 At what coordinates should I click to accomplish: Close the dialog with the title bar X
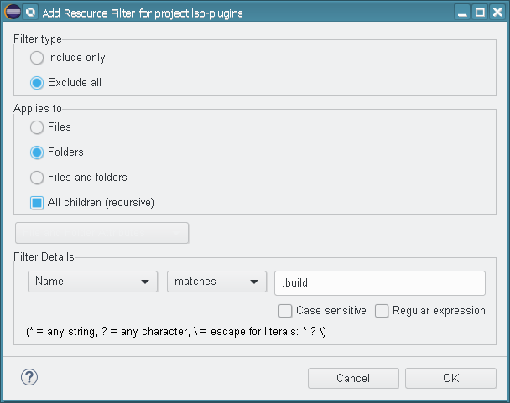point(497,13)
